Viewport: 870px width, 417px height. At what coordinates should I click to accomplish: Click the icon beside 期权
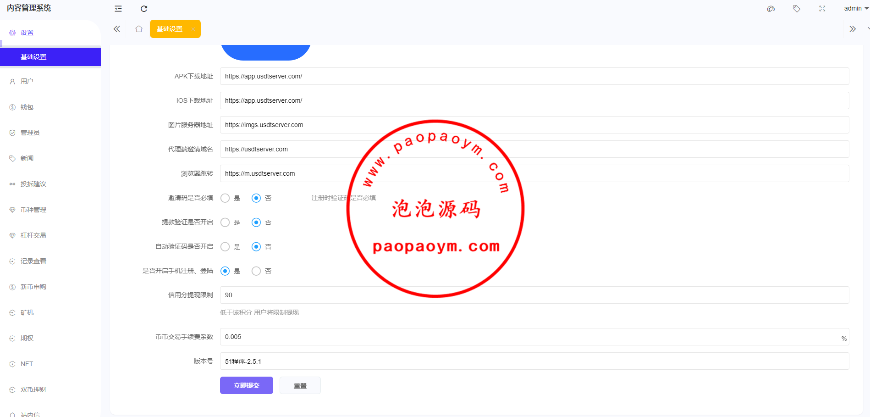click(12, 339)
